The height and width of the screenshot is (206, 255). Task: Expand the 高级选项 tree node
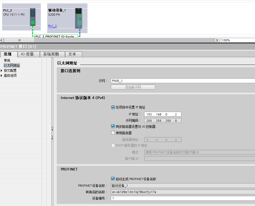point(2,75)
